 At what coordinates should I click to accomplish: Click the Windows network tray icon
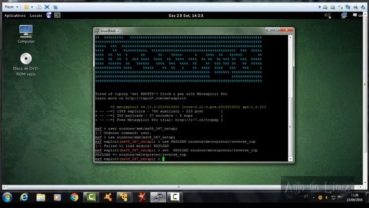333,198
